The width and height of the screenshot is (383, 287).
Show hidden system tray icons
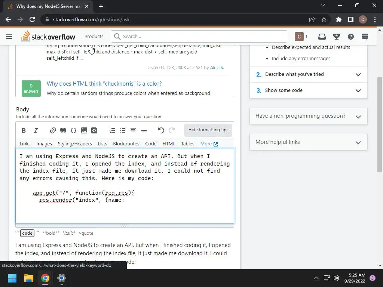[x=316, y=278]
